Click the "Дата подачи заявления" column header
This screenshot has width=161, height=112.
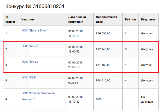pos(75,19)
